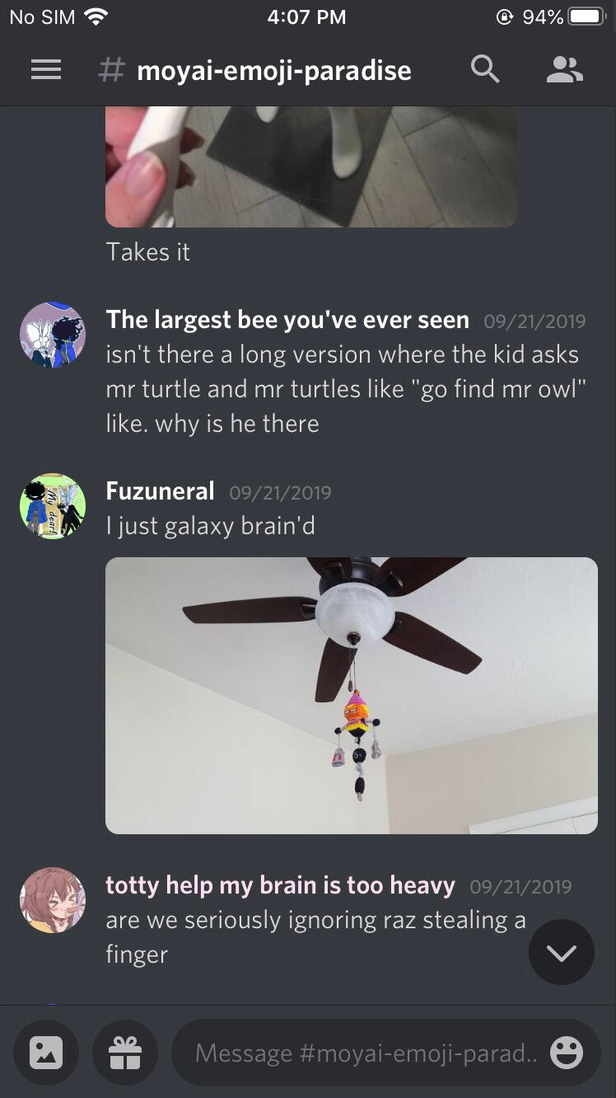Select the "I just galaxy brain'd" message
616x1098 pixels.
(x=211, y=526)
